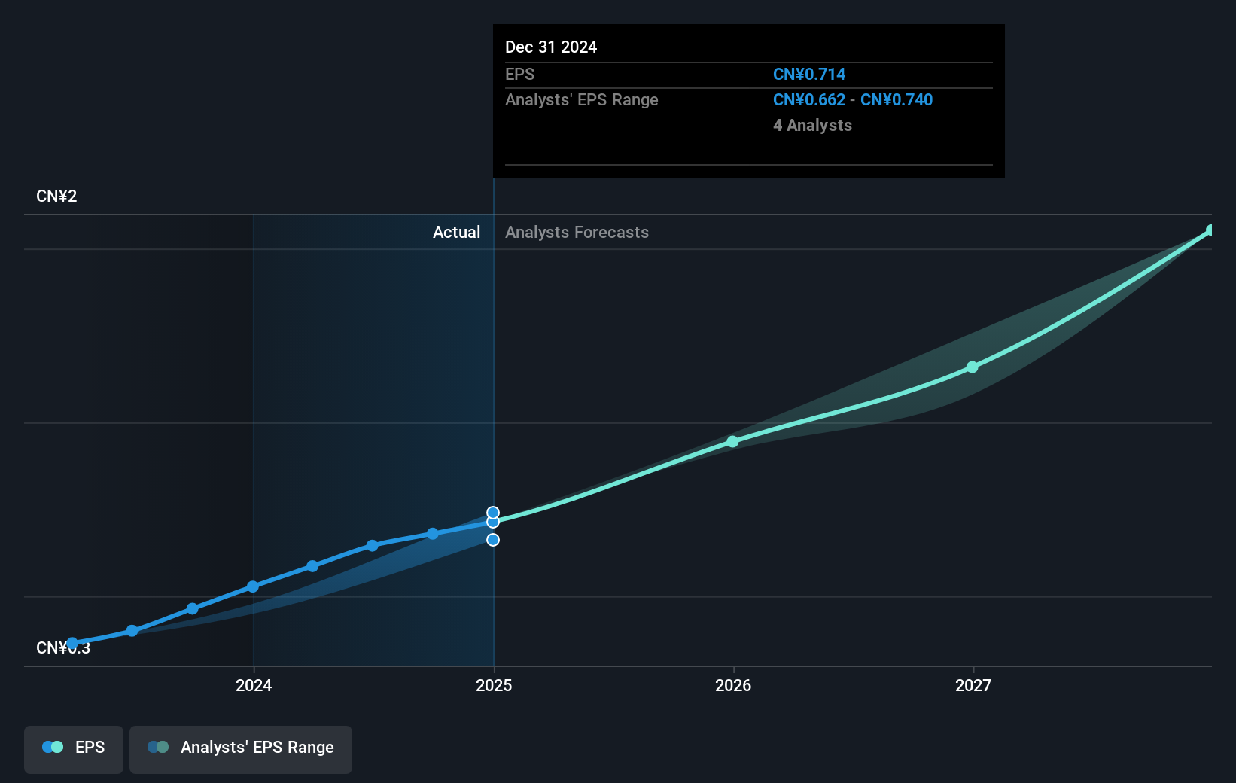
Task: Click the 2027 x-axis label
Action: tap(973, 685)
